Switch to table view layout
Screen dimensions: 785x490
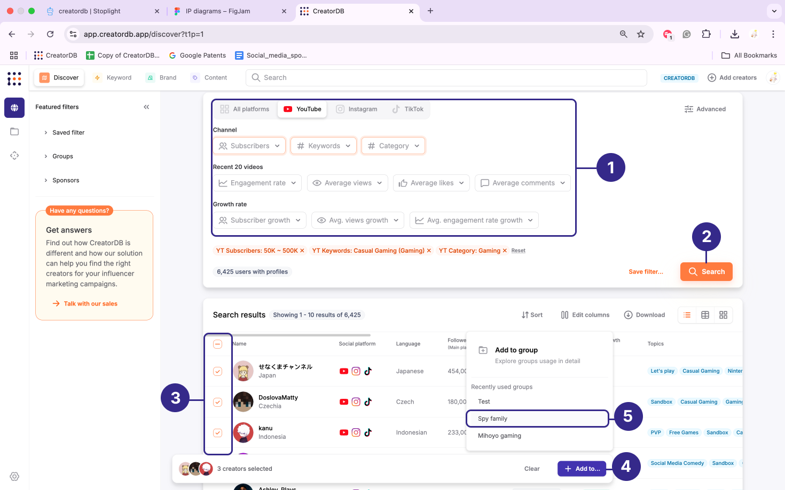pyautogui.click(x=705, y=315)
